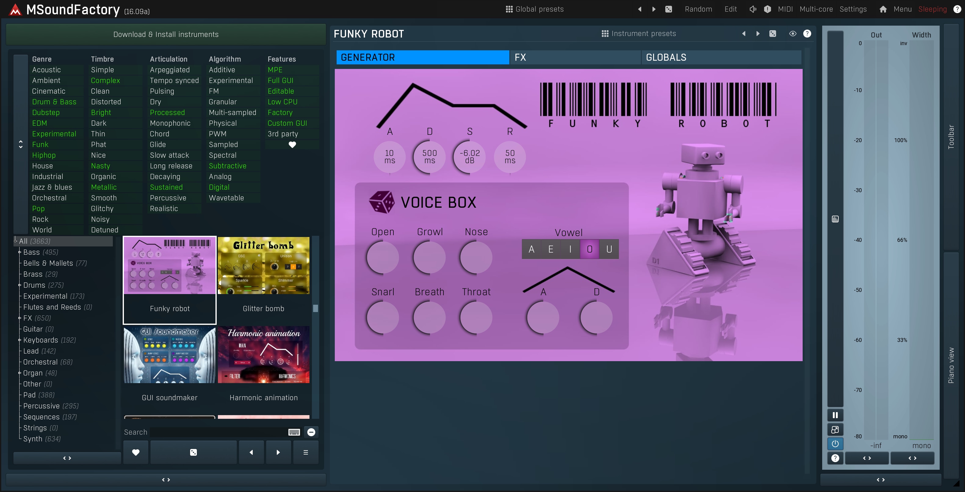This screenshot has height=492, width=965.
Task: Toggle the meter power button
Action: [x=835, y=444]
